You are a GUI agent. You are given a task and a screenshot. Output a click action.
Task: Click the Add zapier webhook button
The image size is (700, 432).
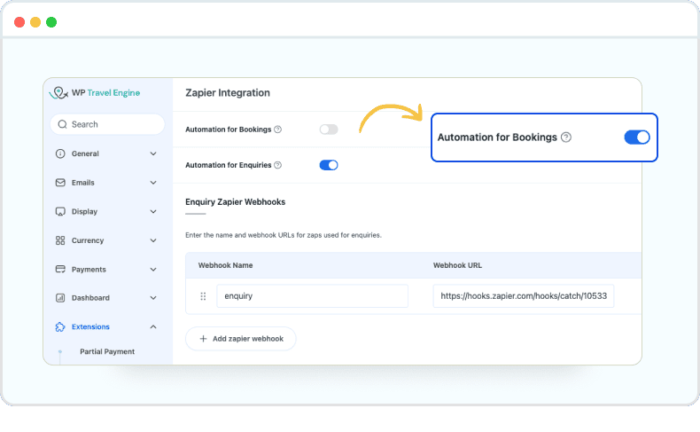pyautogui.click(x=240, y=339)
